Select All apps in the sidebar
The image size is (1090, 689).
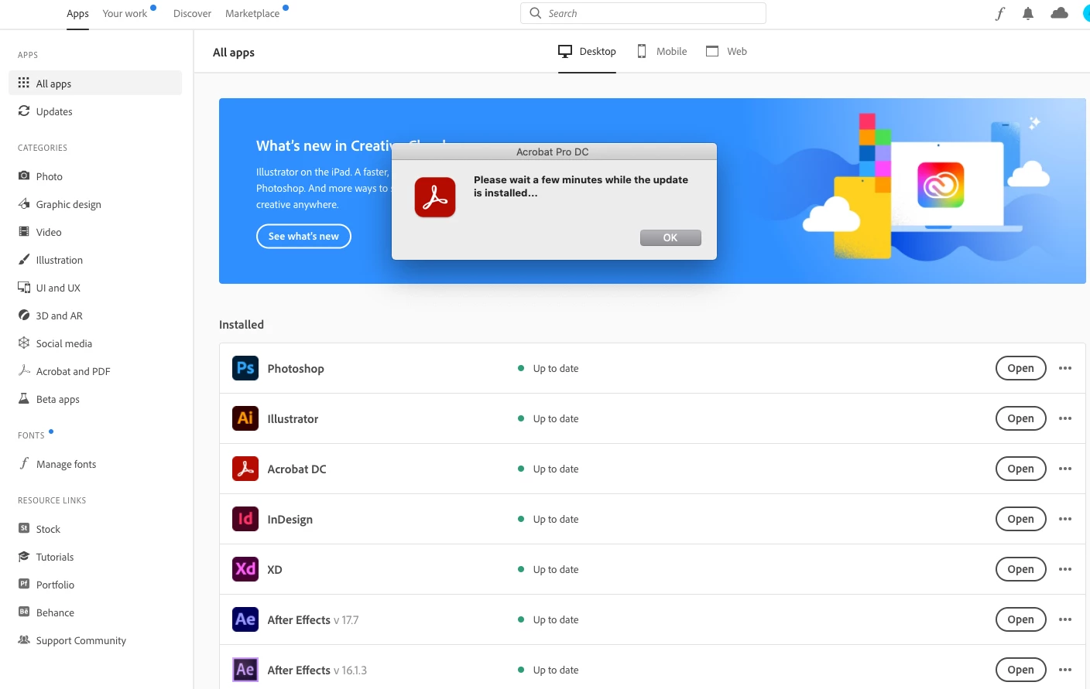coord(95,83)
